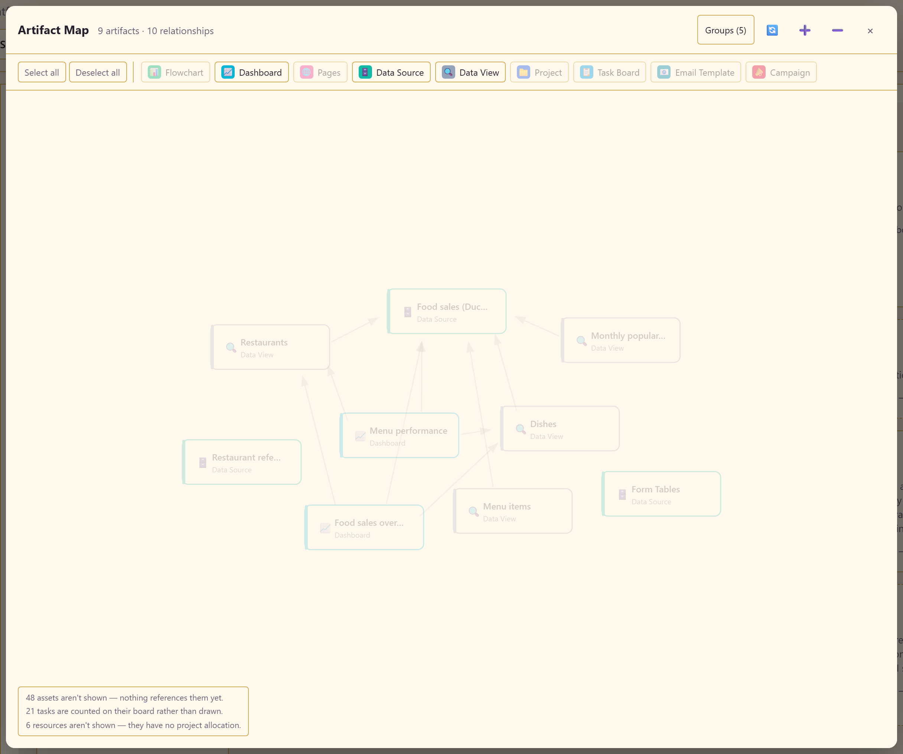
Task: Click the magnifier icon on Monthly popular... node
Action: coord(581,341)
